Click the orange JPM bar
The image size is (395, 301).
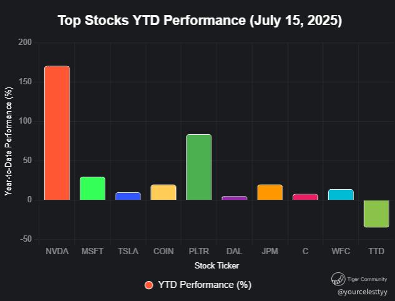tap(270, 192)
